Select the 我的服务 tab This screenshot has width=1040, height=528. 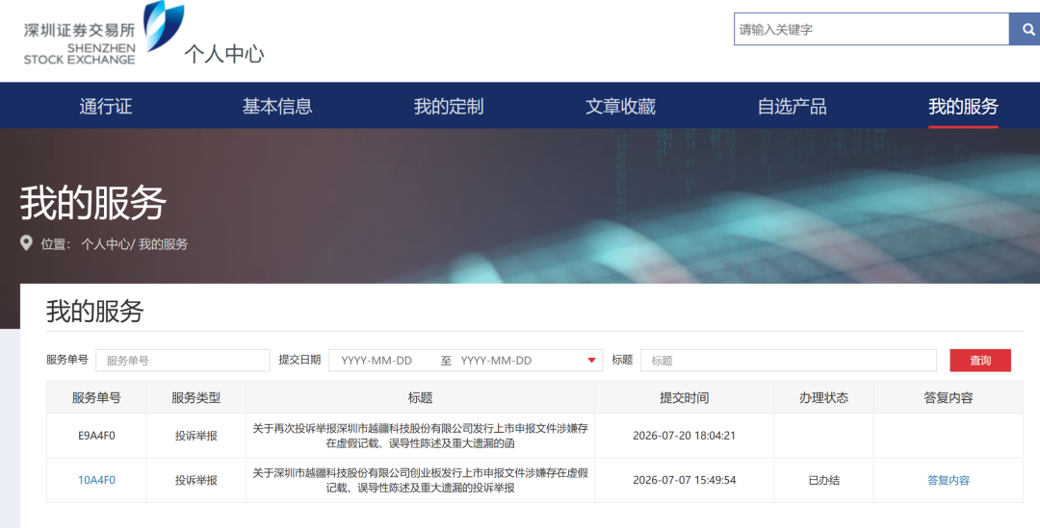(963, 106)
